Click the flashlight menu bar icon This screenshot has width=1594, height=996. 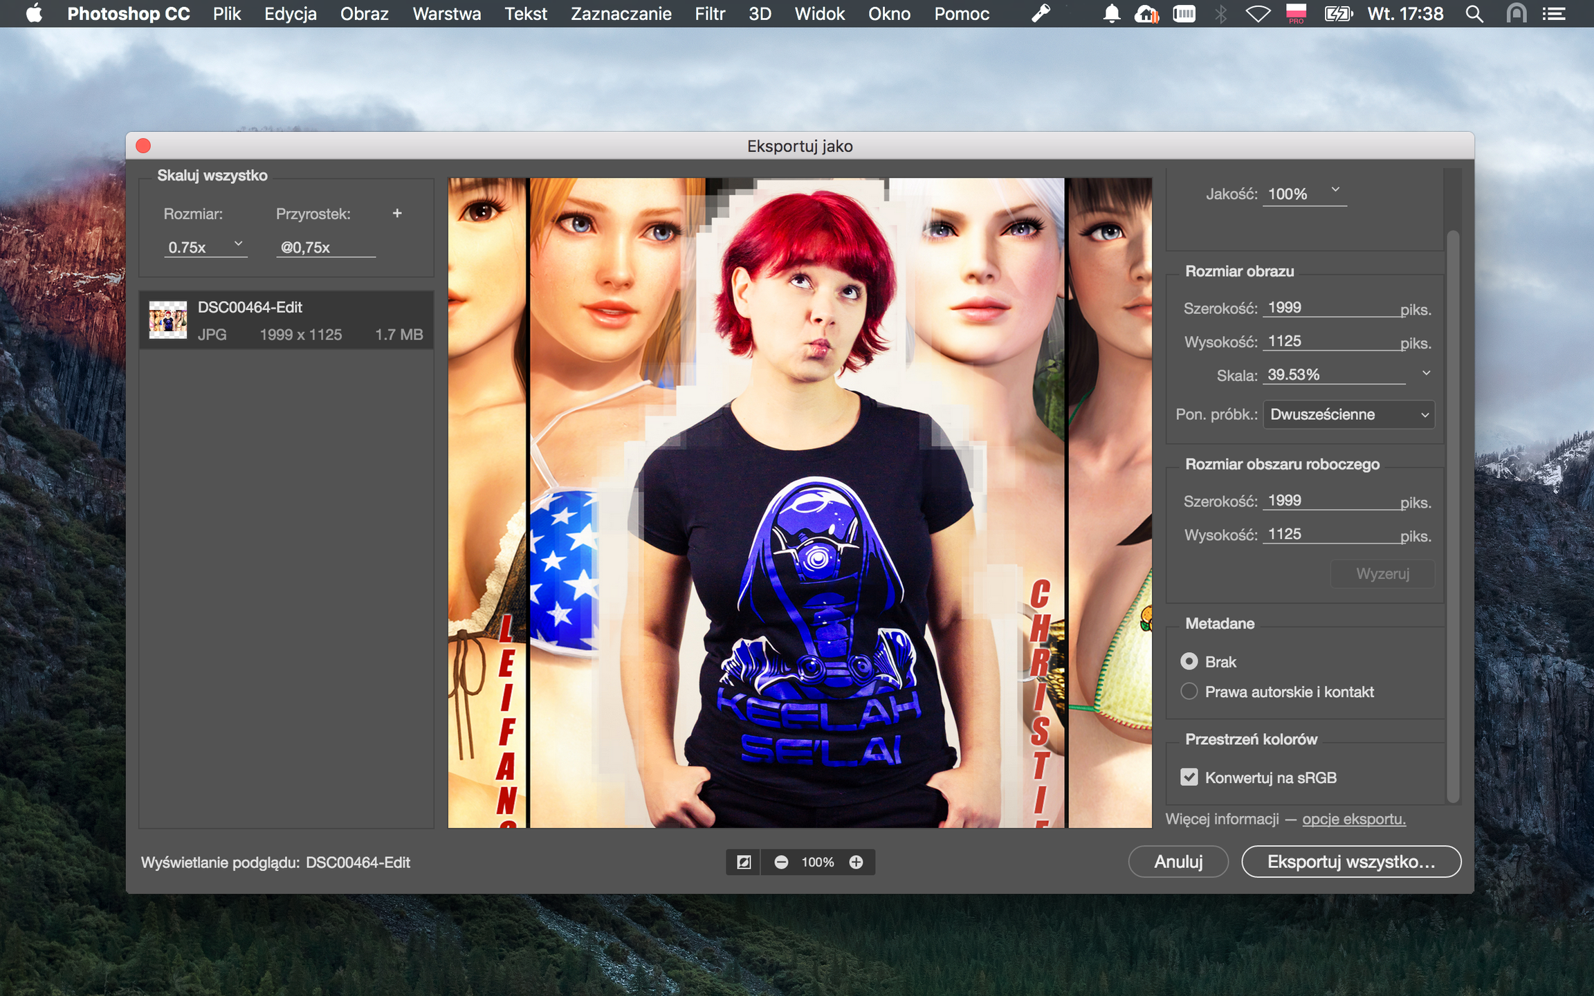point(1041,14)
